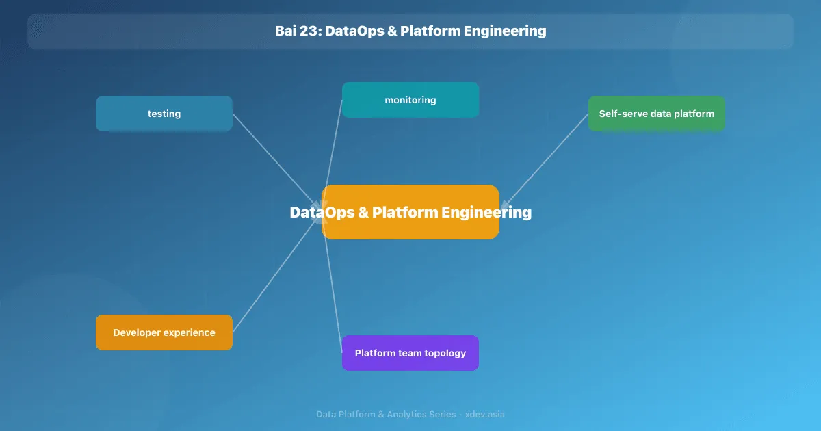The image size is (821, 431).
Task: Click the title 'Bai 23: DataOps & Platform Engineering'
Action: point(410,31)
